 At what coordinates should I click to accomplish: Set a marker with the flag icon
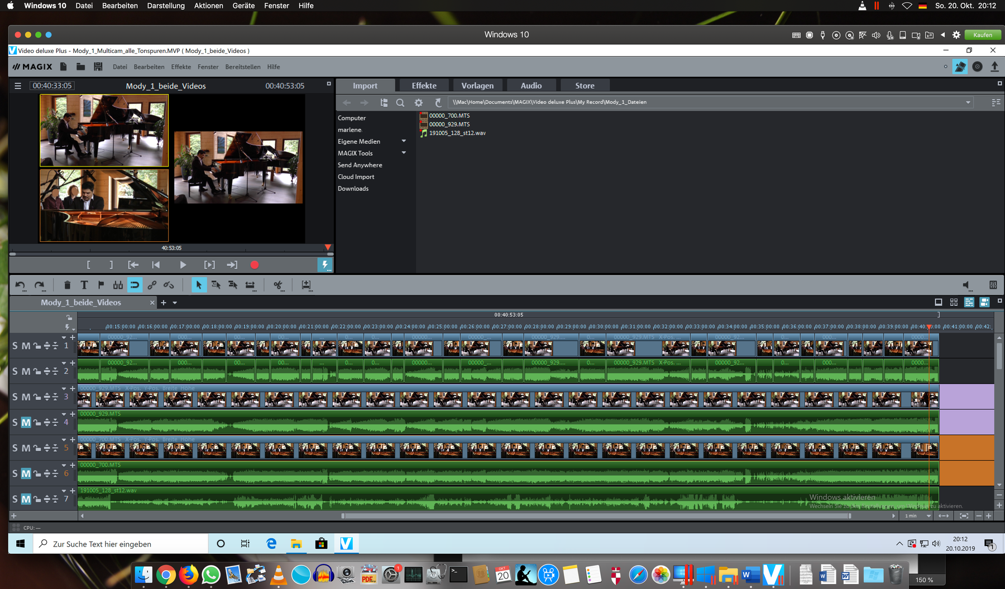click(101, 285)
